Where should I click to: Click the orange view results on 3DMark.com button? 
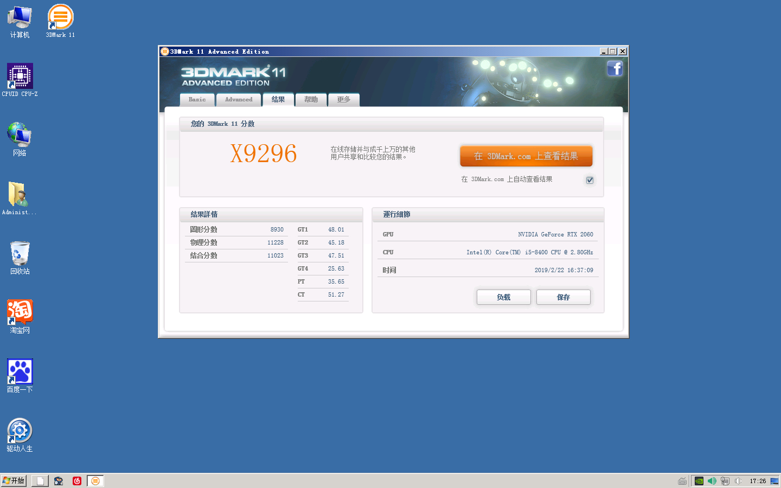pos(526,156)
